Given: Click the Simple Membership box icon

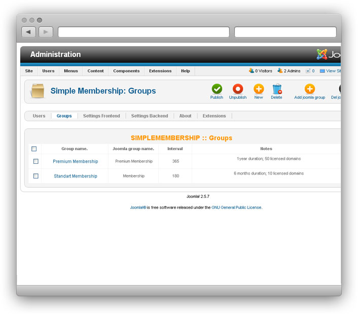Looking at the screenshot, I should 38,91.
